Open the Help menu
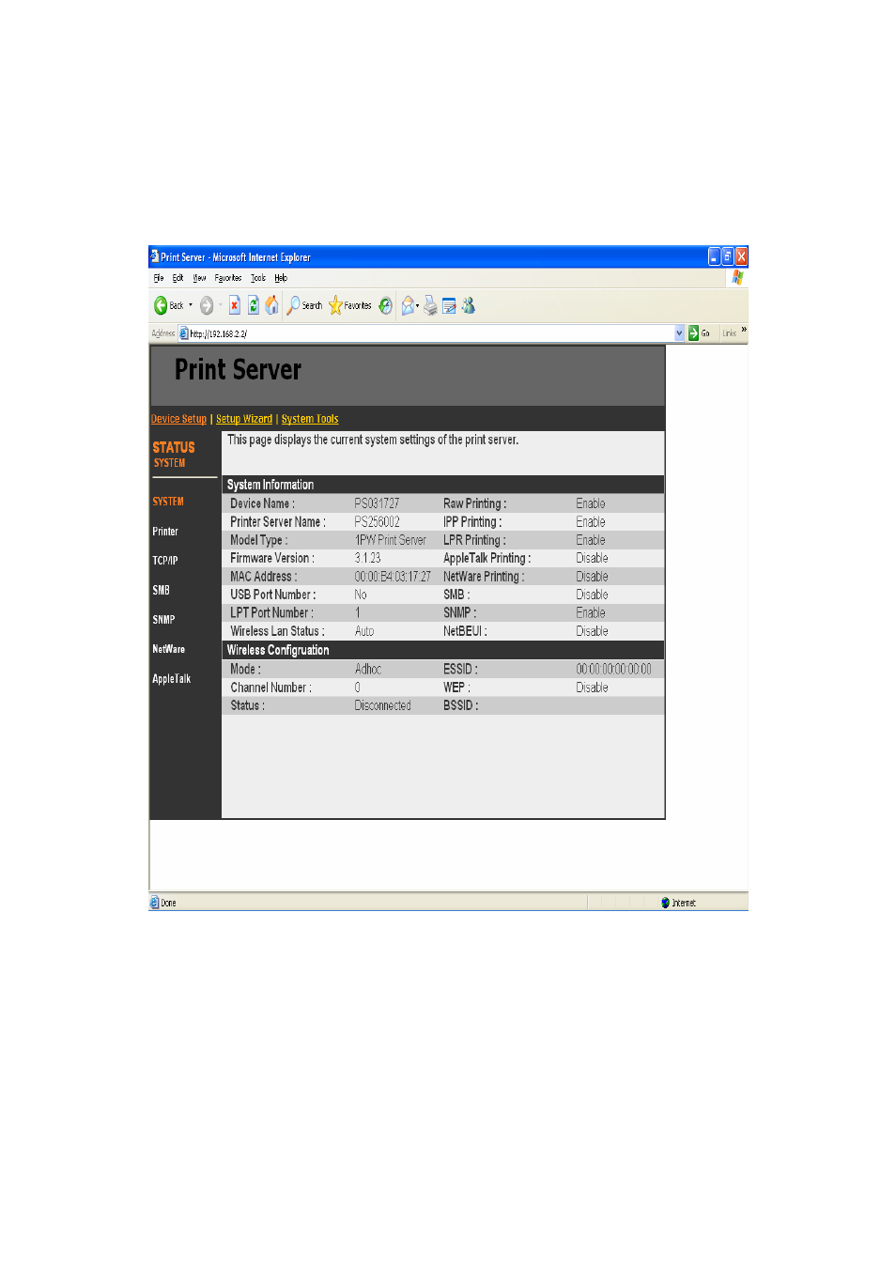This screenshot has height=1268, width=896. (281, 278)
